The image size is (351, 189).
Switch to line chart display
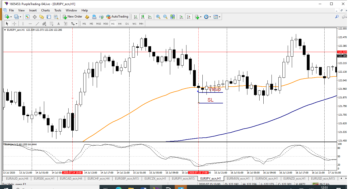point(150,17)
